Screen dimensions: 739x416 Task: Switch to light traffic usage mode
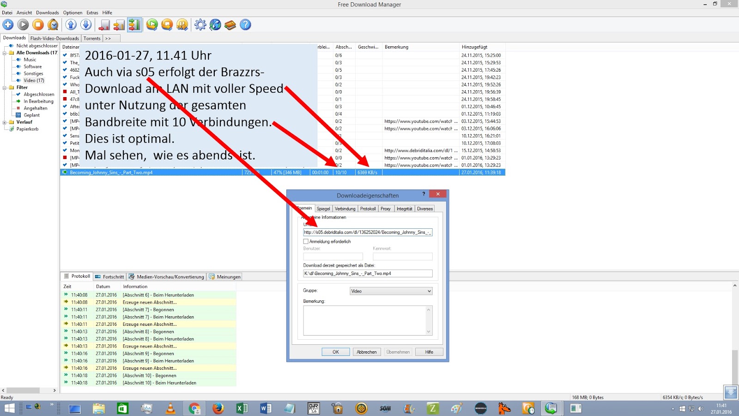click(105, 25)
